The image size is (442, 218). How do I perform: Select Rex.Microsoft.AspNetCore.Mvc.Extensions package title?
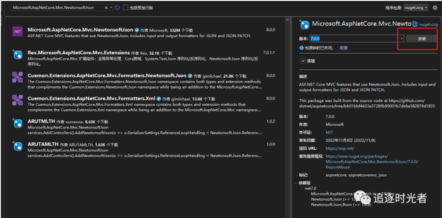point(79,53)
